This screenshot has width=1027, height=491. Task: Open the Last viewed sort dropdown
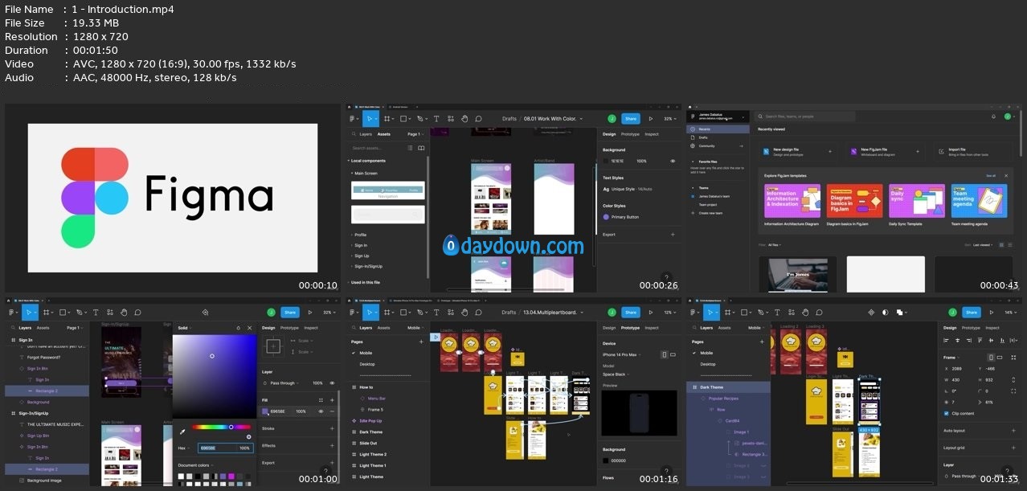coord(982,244)
